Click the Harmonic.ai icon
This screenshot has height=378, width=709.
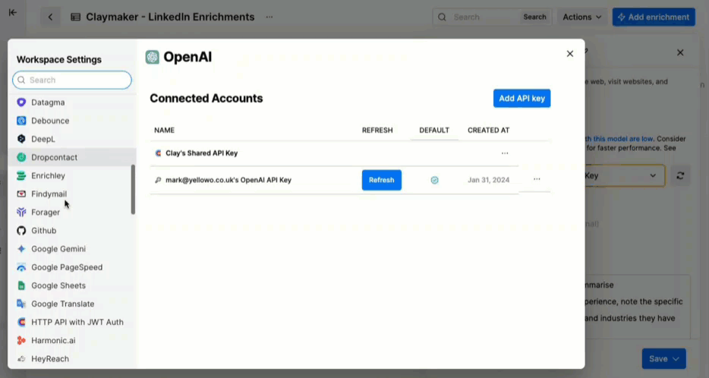[21, 341]
